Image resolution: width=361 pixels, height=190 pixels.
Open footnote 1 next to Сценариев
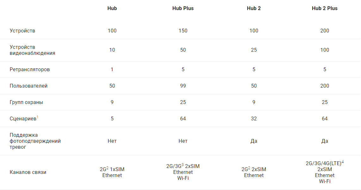[37, 117]
